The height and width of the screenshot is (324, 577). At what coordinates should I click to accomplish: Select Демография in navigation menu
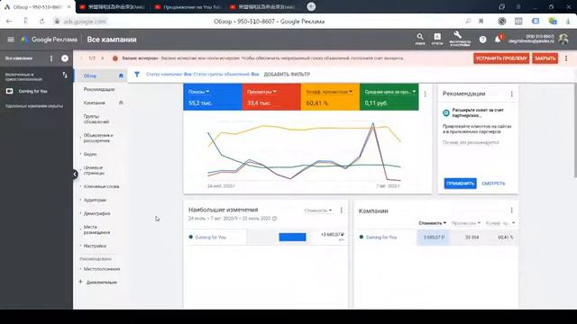pyautogui.click(x=96, y=213)
